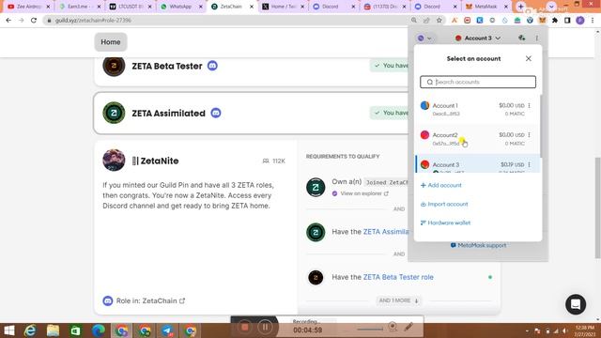Screen dimensions: 601x338
Task: Open the browser extensions puzzle icon
Action: click(x=555, y=21)
